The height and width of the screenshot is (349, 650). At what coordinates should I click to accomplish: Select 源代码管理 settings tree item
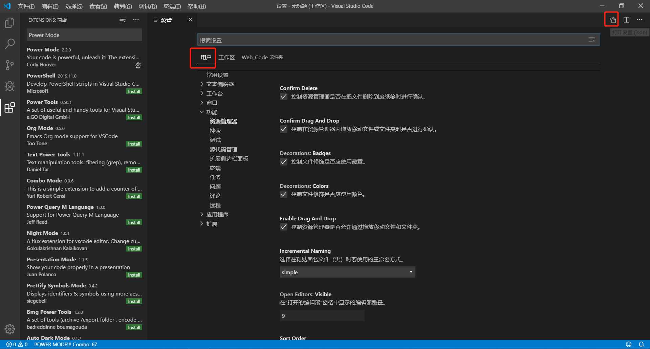pyautogui.click(x=223, y=149)
